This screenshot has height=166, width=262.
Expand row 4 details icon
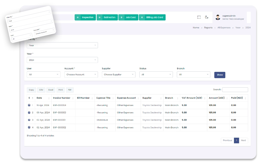(29, 127)
